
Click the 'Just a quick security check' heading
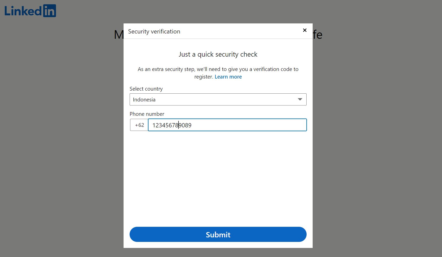218,54
